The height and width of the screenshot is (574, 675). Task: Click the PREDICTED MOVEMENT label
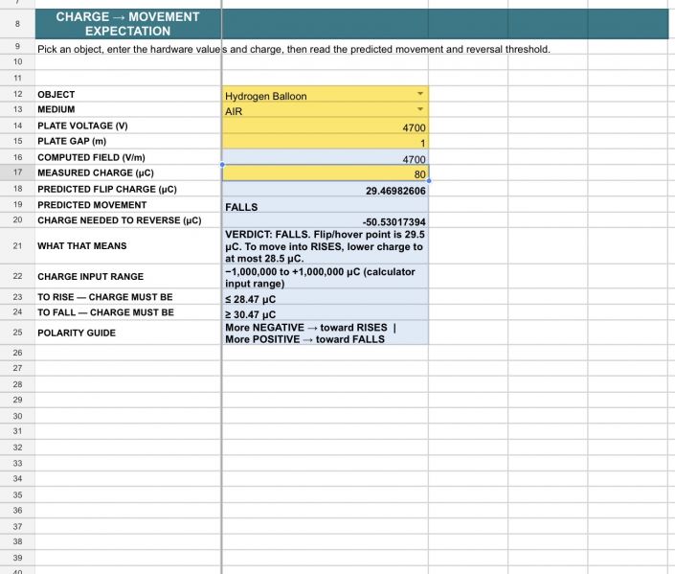click(x=92, y=205)
